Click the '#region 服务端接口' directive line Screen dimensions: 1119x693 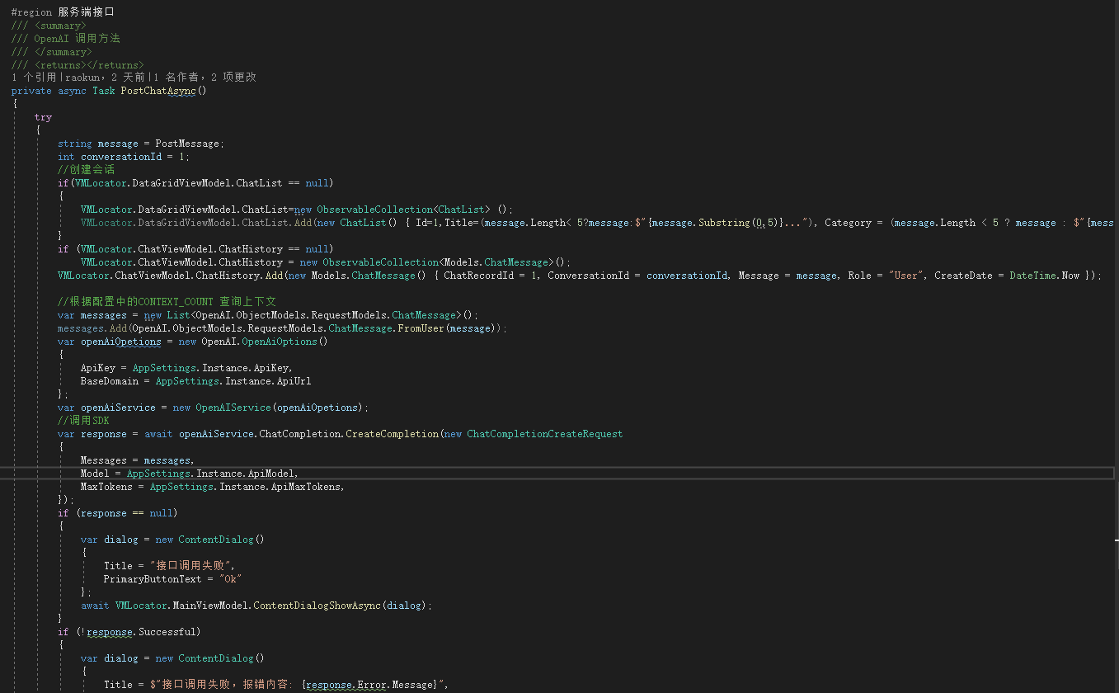point(63,12)
